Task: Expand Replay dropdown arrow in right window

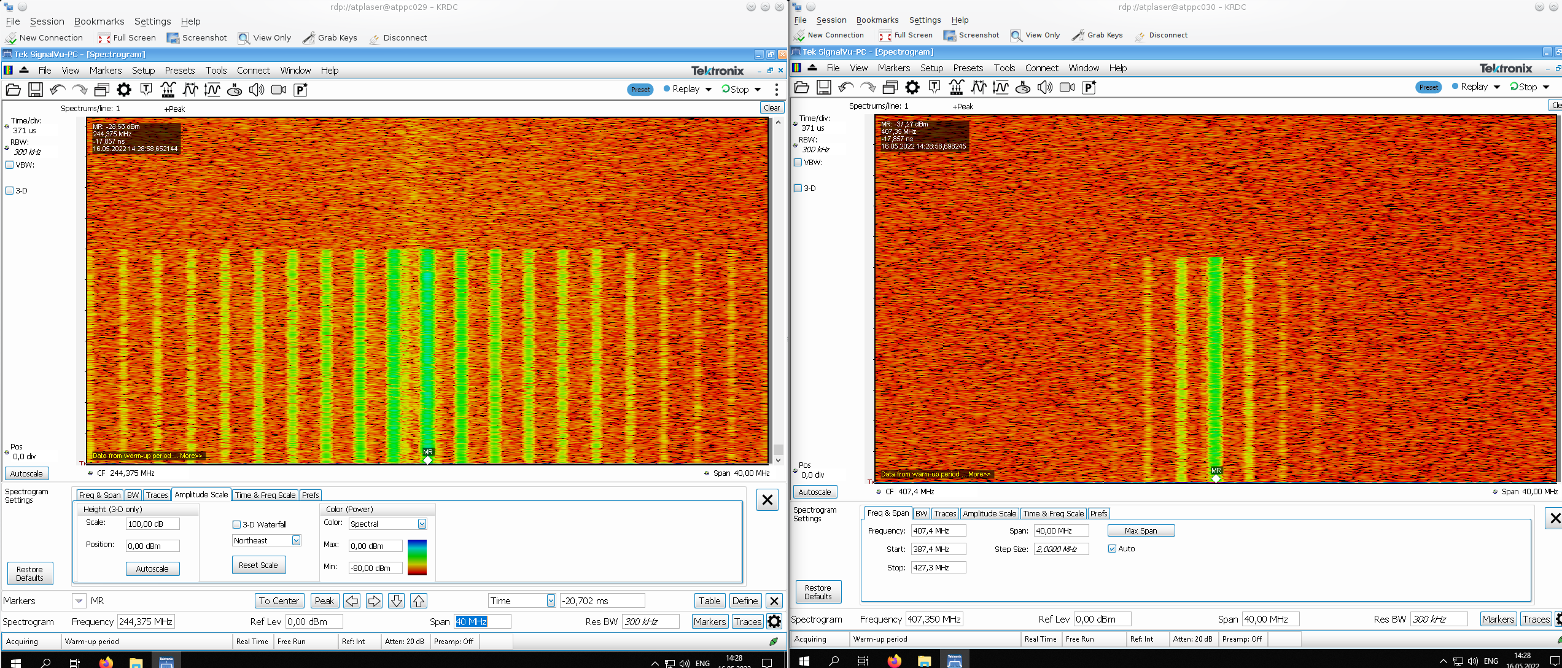Action: [x=1497, y=87]
